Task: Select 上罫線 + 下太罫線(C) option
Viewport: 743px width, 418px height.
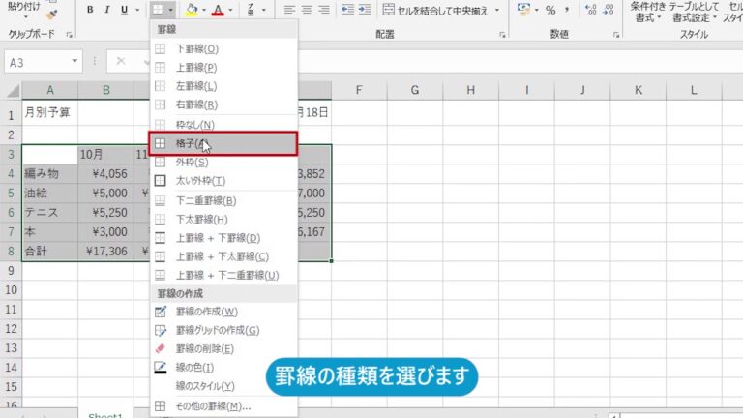Action: (223, 256)
